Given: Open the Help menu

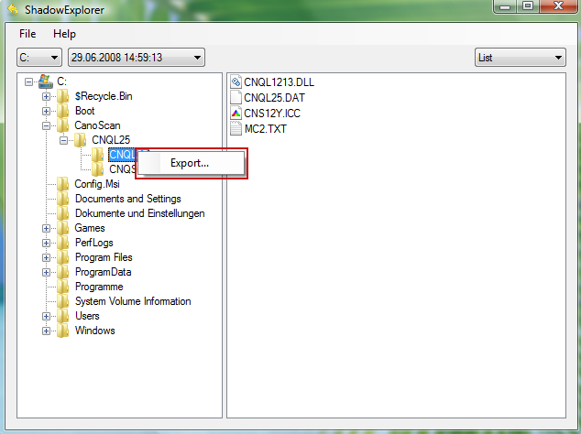Looking at the screenshot, I should click(64, 33).
